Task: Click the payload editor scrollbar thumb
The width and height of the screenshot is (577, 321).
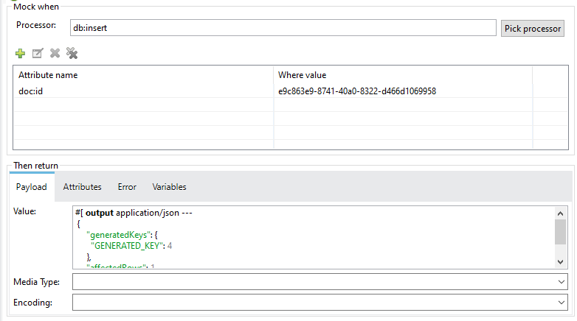Action: pyautogui.click(x=560, y=232)
